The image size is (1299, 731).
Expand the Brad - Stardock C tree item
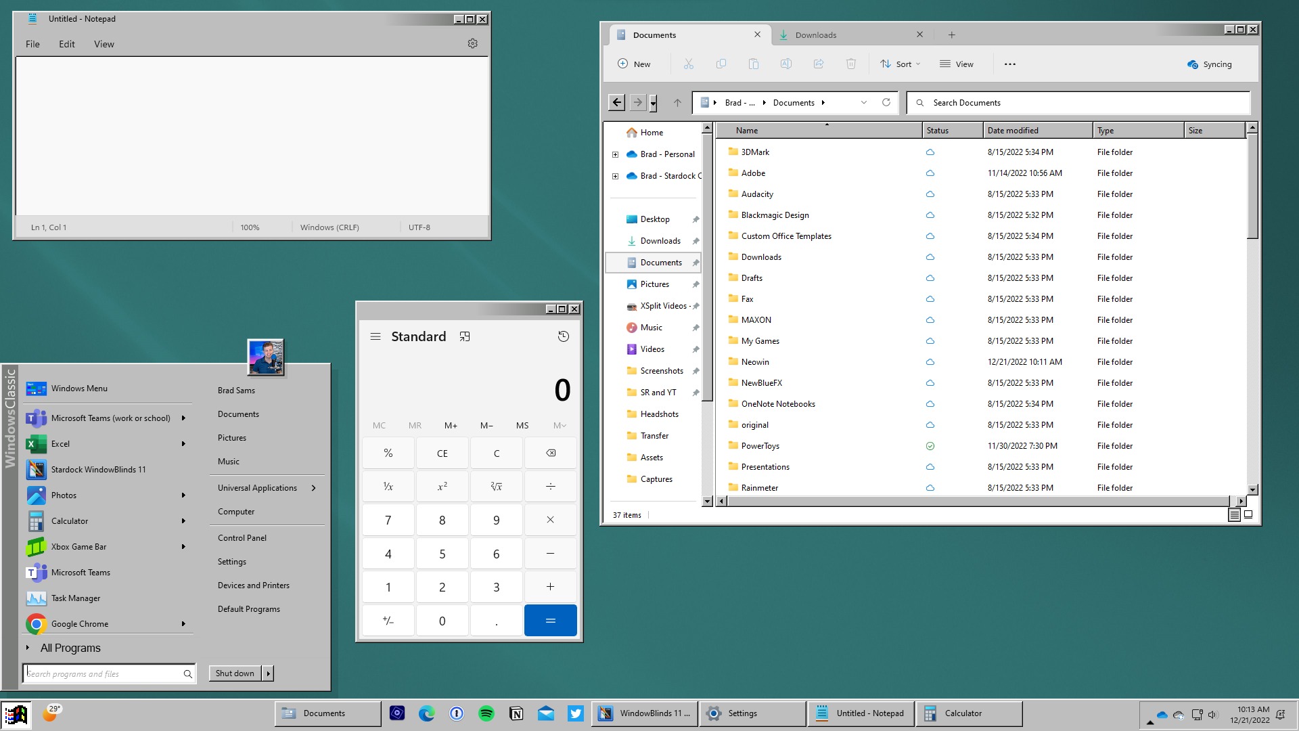tap(616, 176)
